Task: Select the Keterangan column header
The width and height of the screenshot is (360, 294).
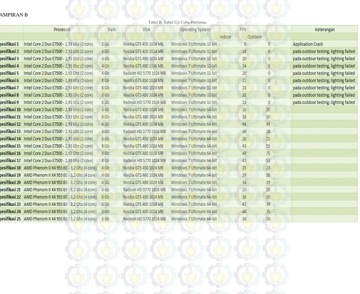Action: [x=325, y=29]
